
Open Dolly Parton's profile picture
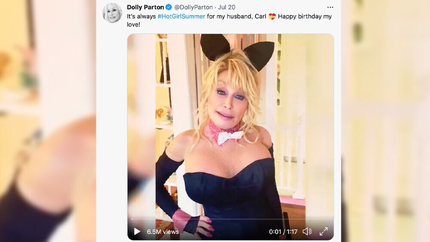pyautogui.click(x=112, y=12)
